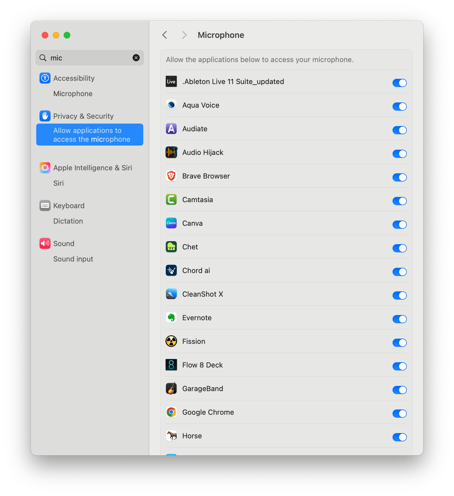Click the Flow 8 Deck icon

[171, 365]
